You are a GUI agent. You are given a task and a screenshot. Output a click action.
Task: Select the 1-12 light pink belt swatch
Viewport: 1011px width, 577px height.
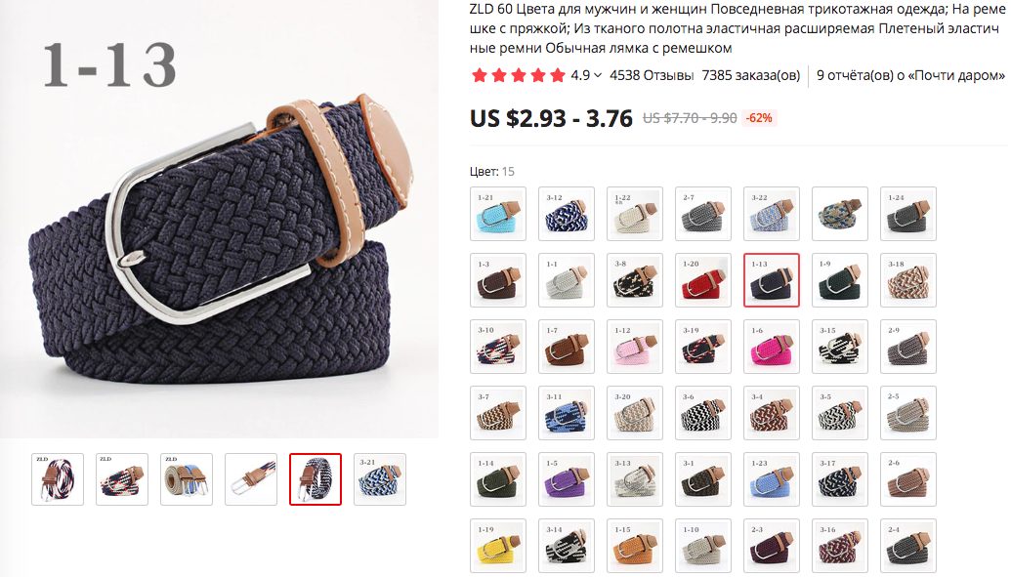pos(635,347)
